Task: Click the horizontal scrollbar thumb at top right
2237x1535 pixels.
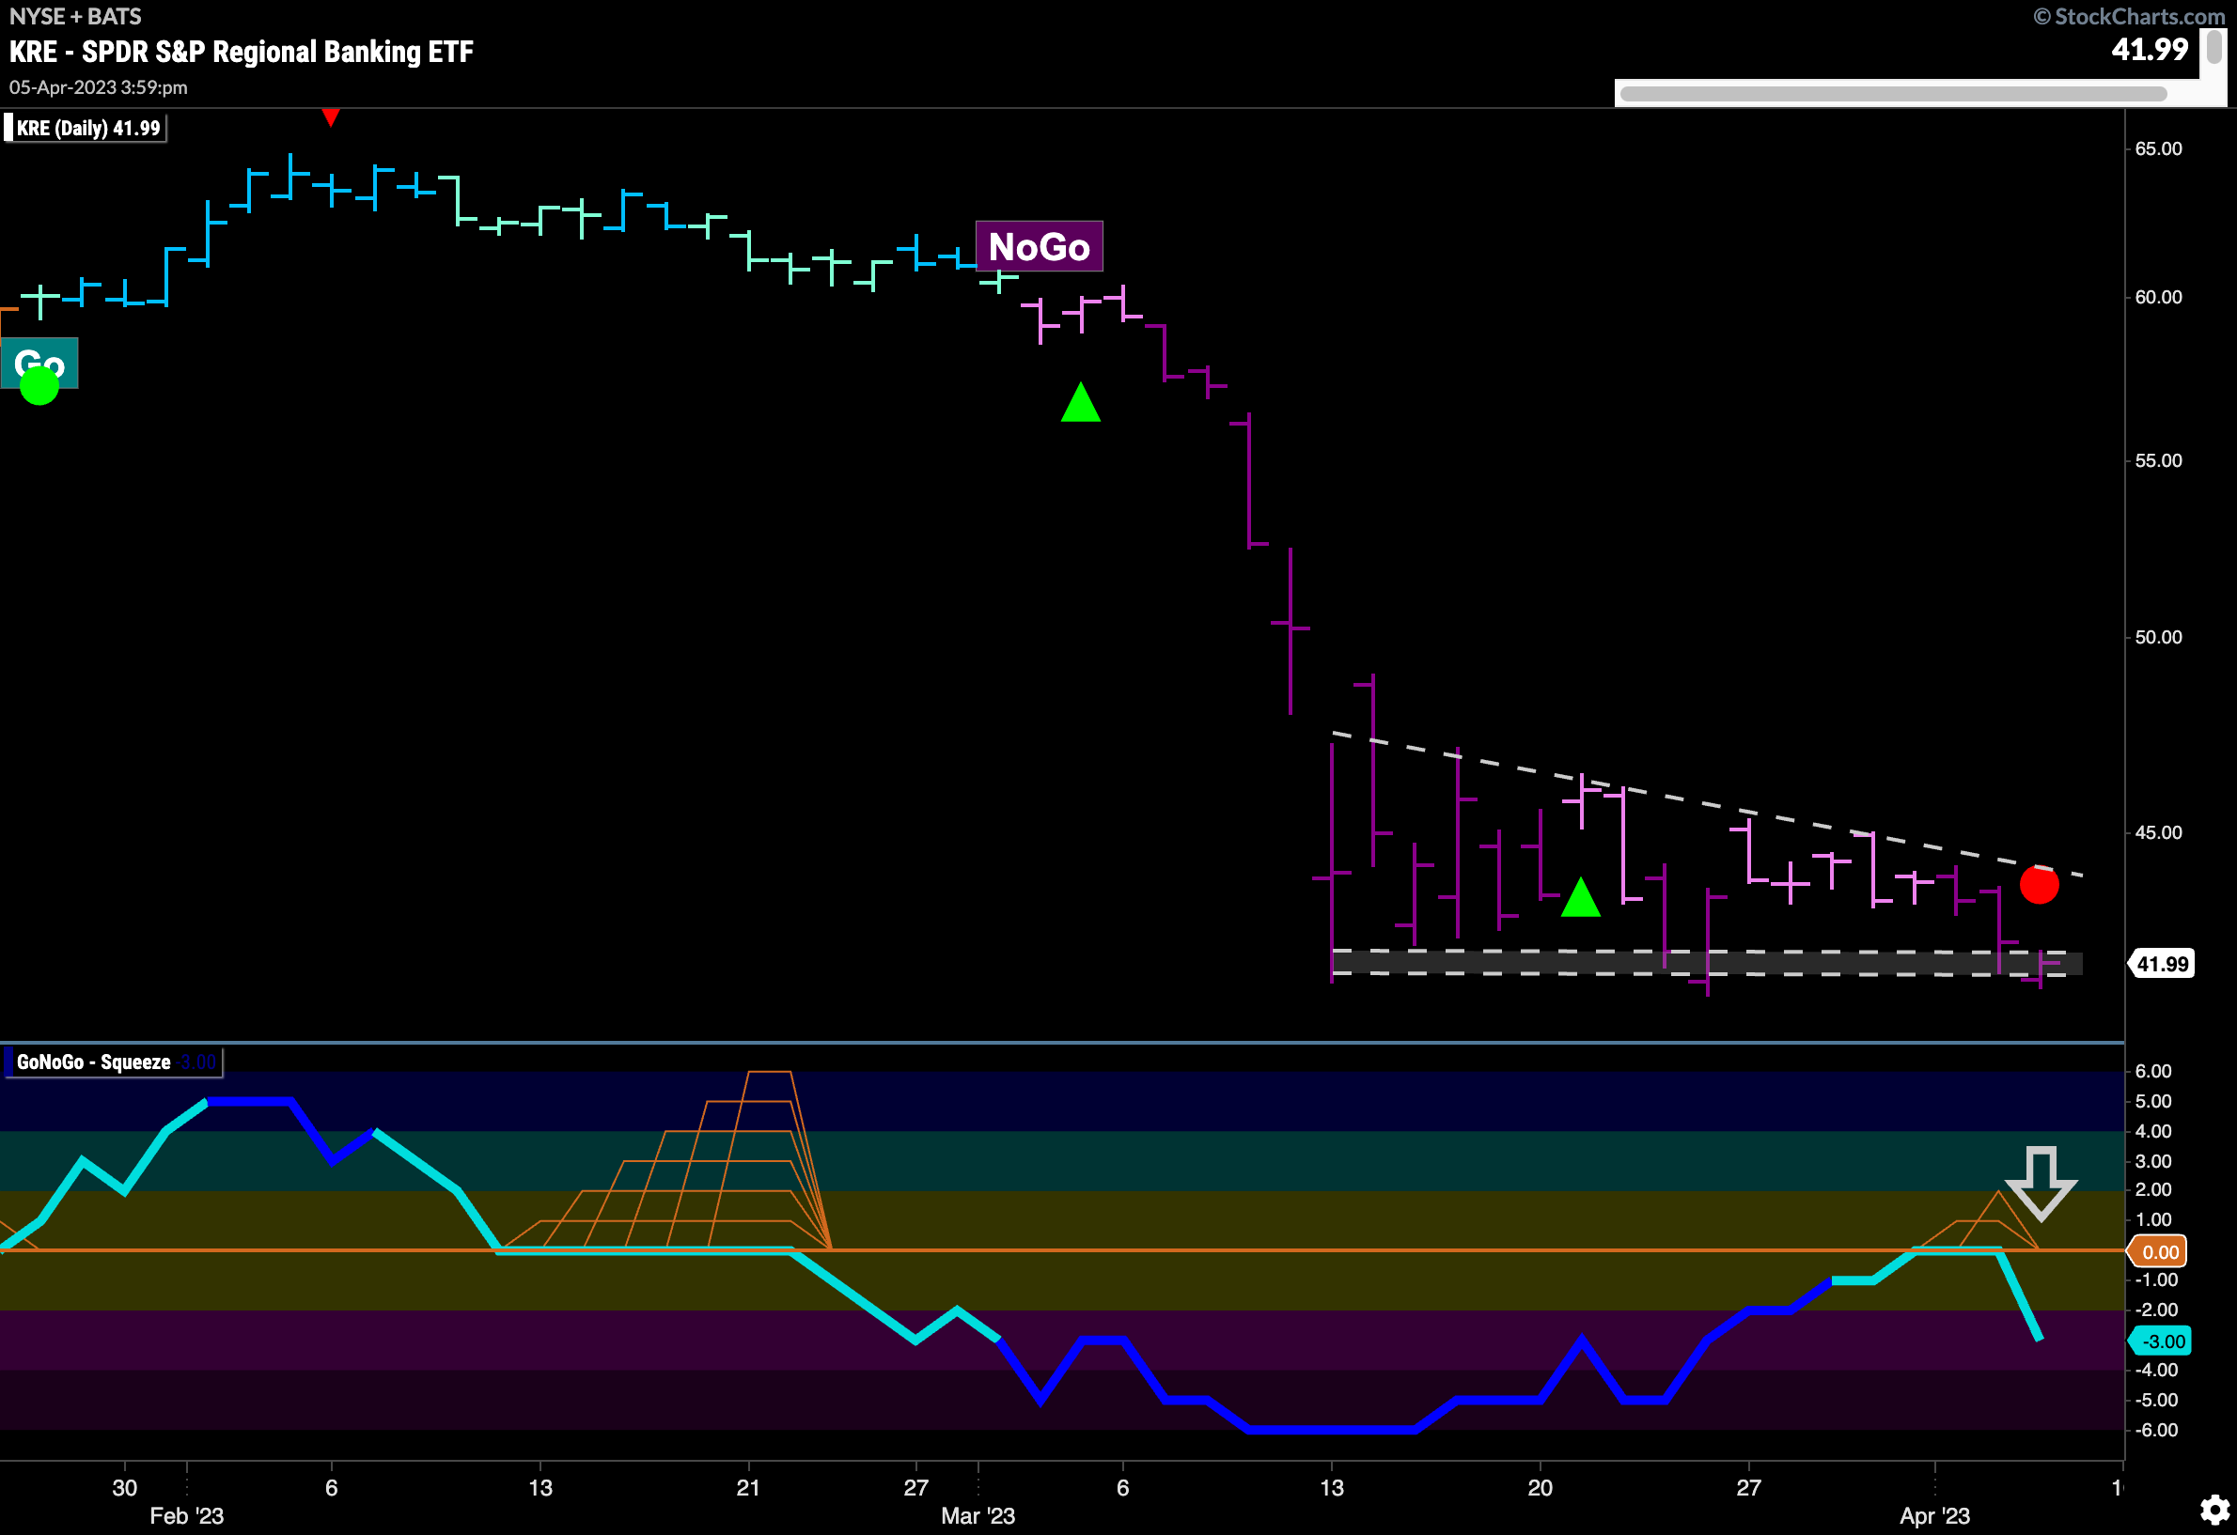Action: click(x=1892, y=93)
